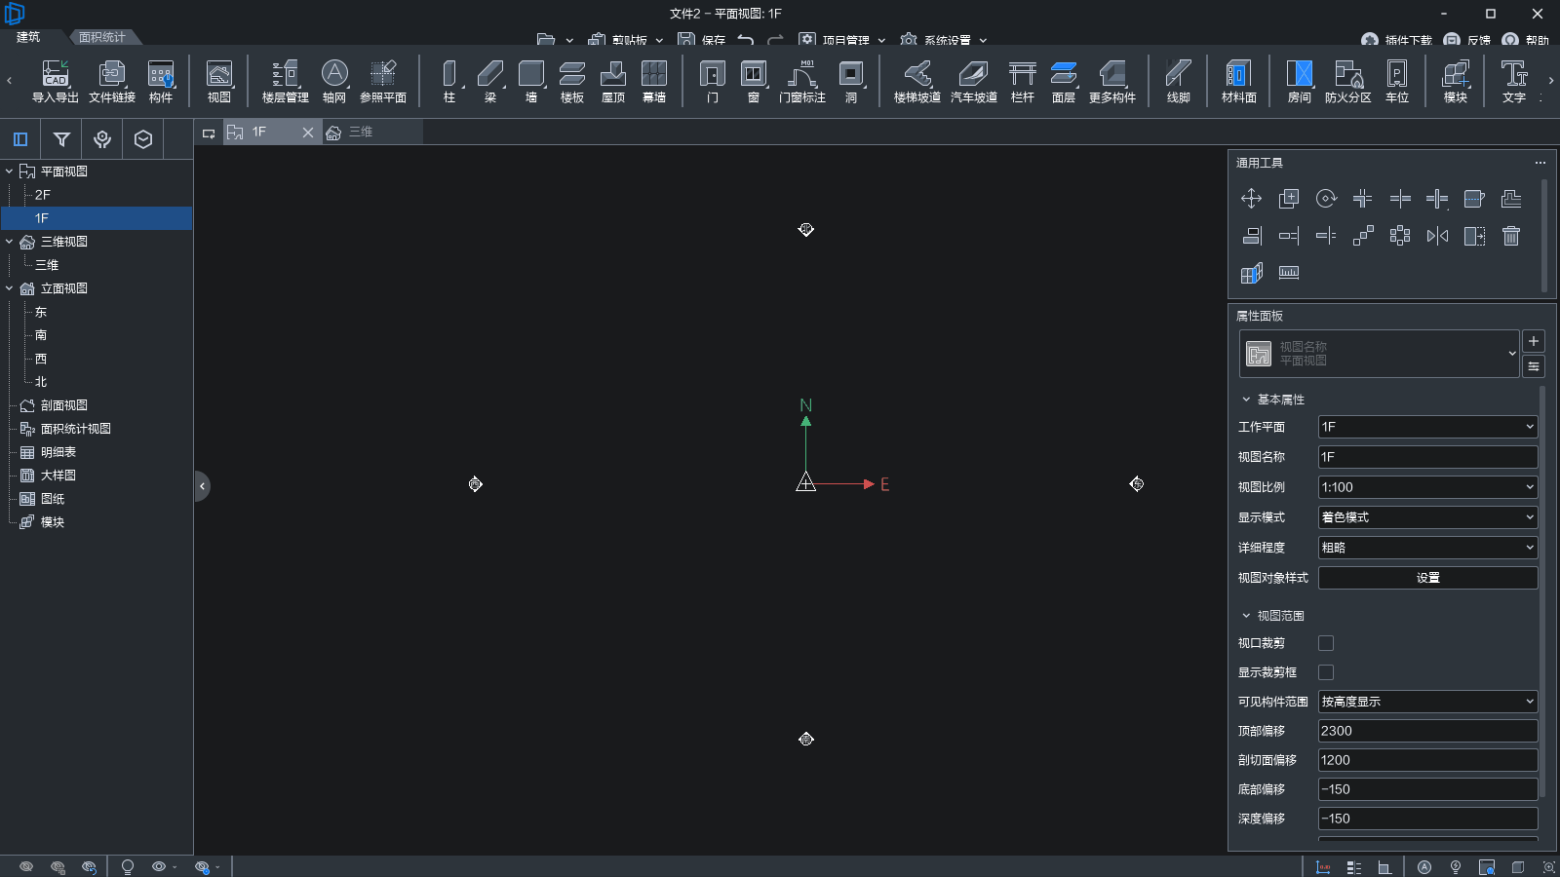
Task: Collapse the 视图范围 section
Action: coord(1246,616)
